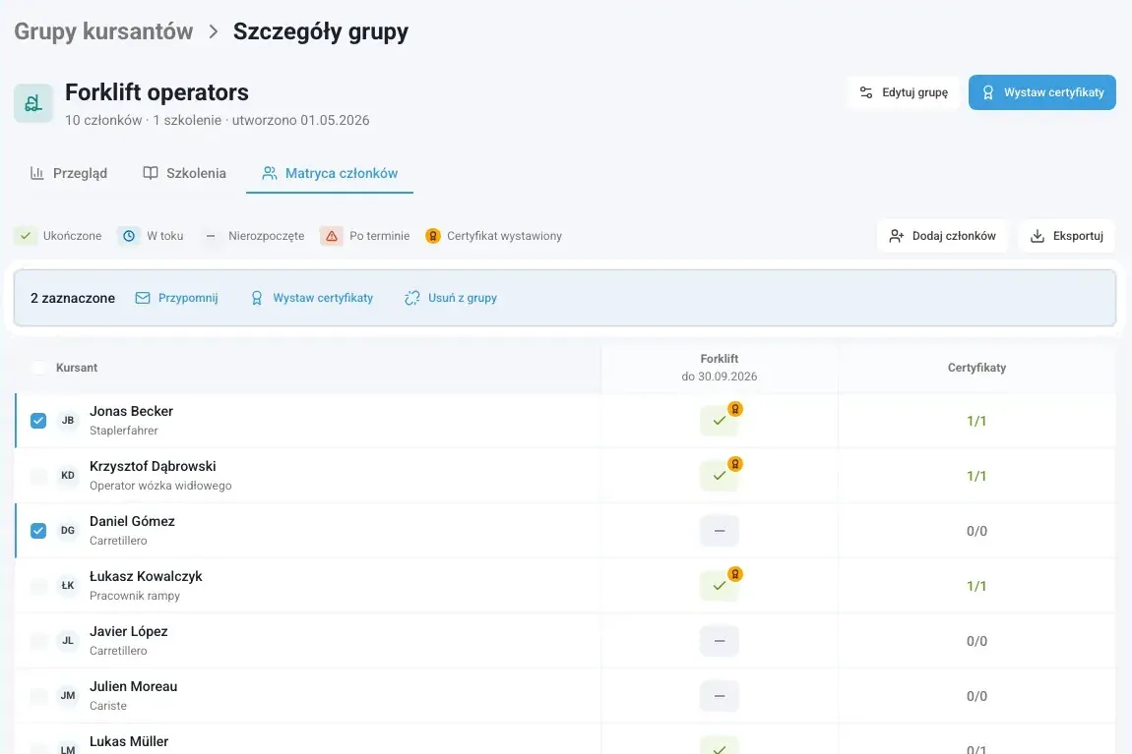Click the JB avatar for Jonas Becker

click(68, 420)
